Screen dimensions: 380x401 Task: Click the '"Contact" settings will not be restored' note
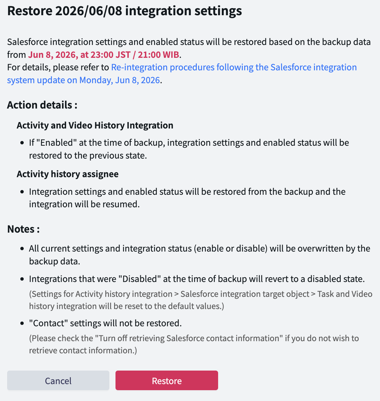(x=105, y=323)
